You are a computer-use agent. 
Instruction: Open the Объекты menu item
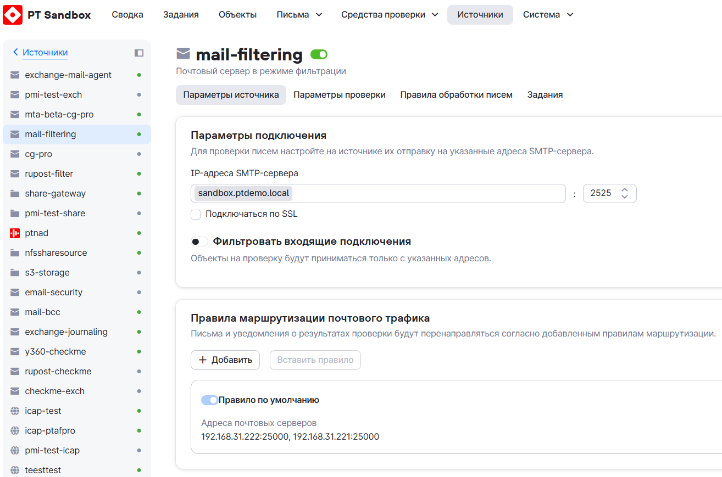pos(237,15)
